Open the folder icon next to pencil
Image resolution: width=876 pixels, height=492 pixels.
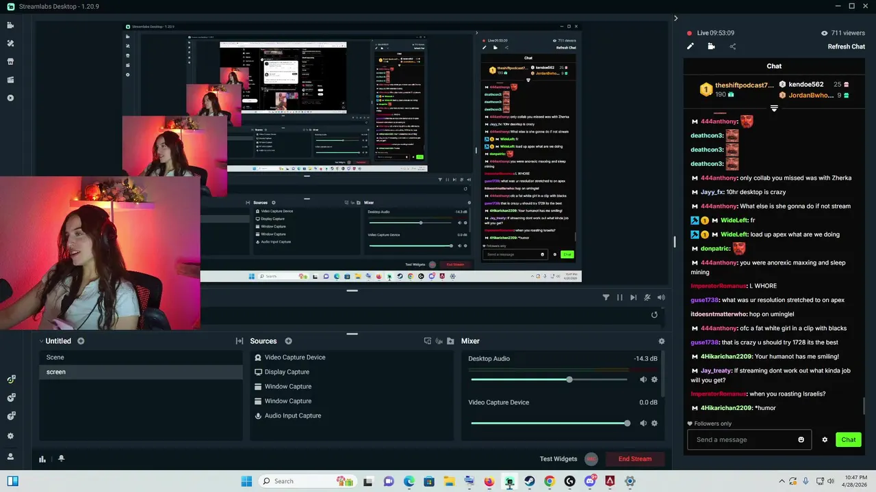pos(711,46)
